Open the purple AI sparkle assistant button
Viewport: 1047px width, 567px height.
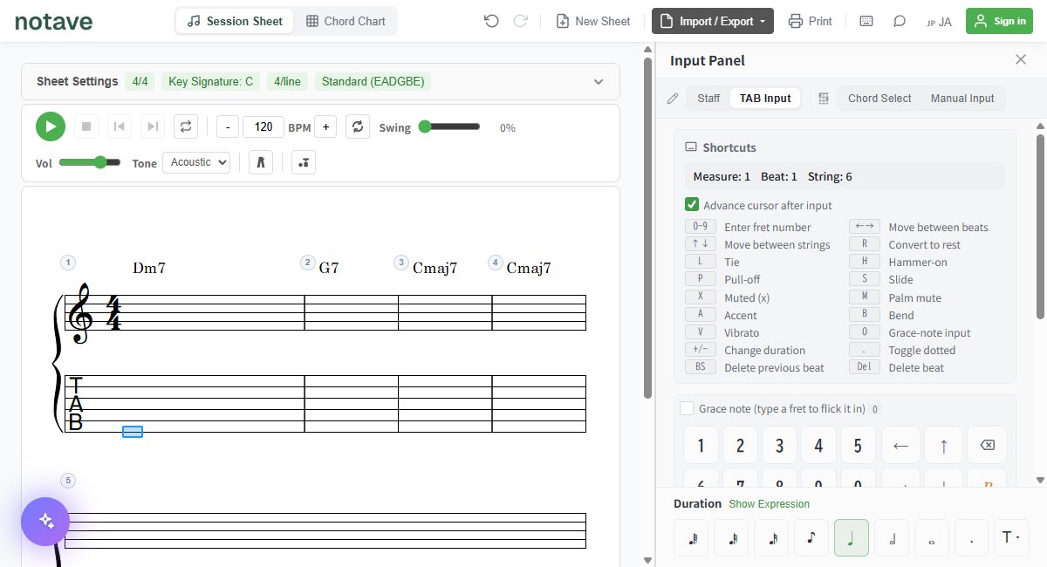(45, 522)
